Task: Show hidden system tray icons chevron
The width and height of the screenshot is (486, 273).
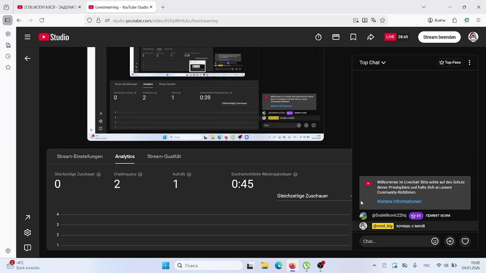Action: [374, 266]
